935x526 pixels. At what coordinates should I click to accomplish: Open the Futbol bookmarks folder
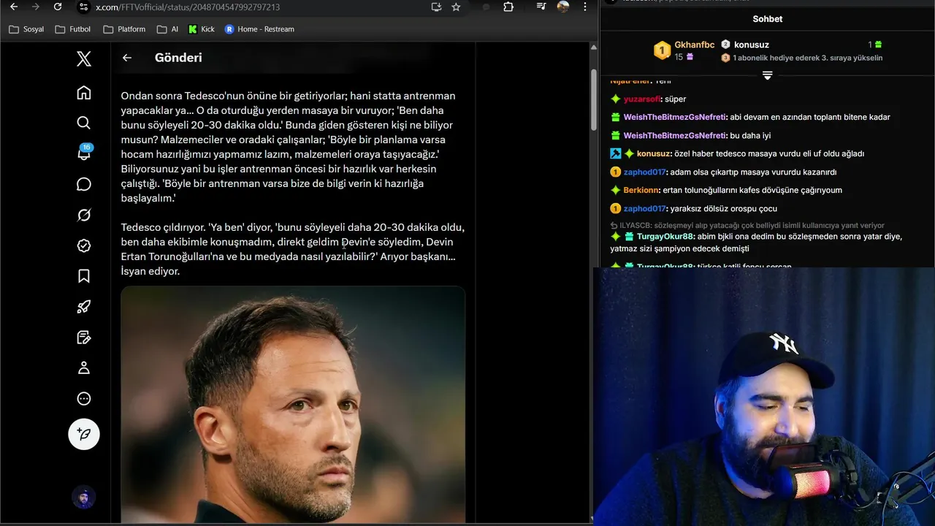tap(73, 29)
